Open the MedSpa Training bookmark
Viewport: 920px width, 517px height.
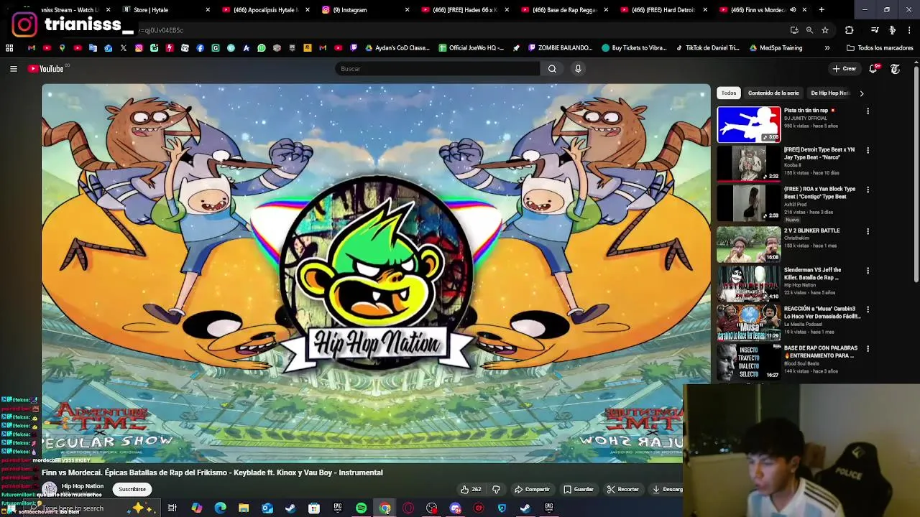click(776, 48)
